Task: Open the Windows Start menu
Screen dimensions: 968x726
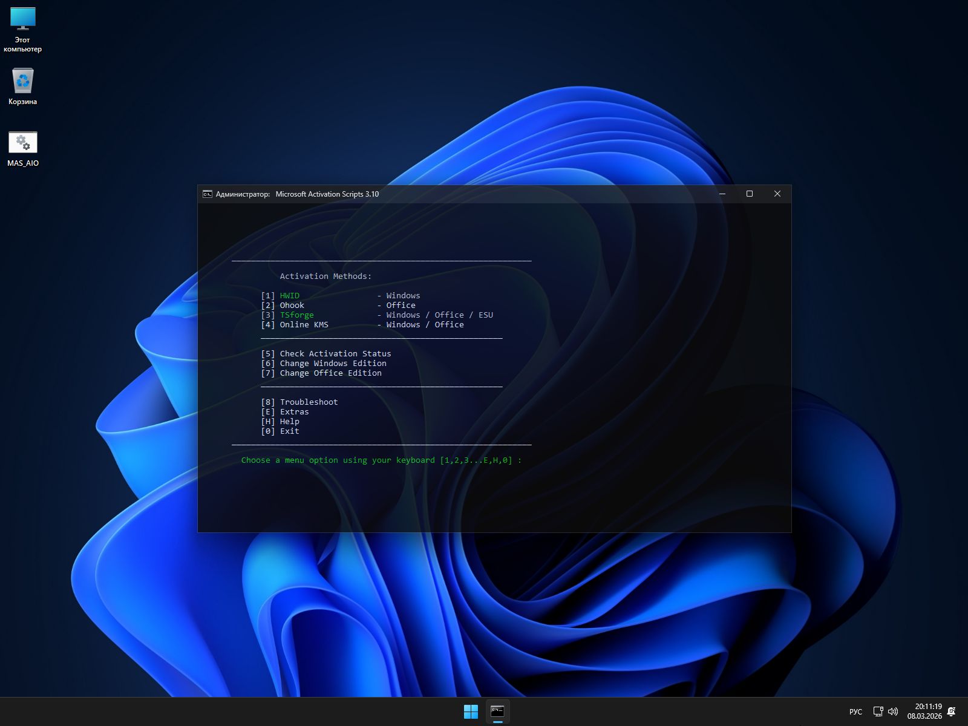Action: [x=471, y=711]
